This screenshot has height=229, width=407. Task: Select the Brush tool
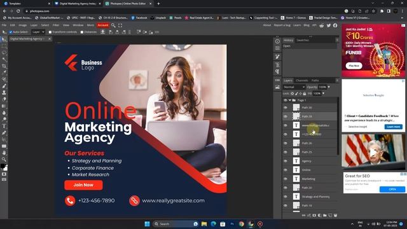[x=4, y=86]
